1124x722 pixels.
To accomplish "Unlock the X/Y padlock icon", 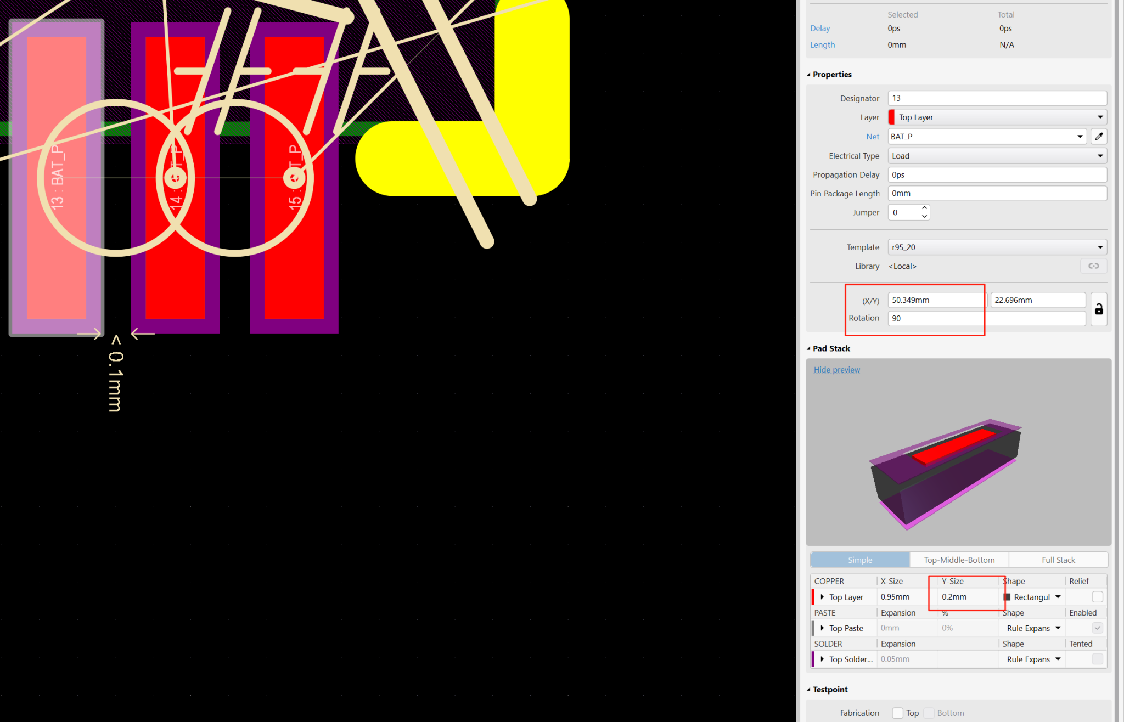I will click(1099, 309).
